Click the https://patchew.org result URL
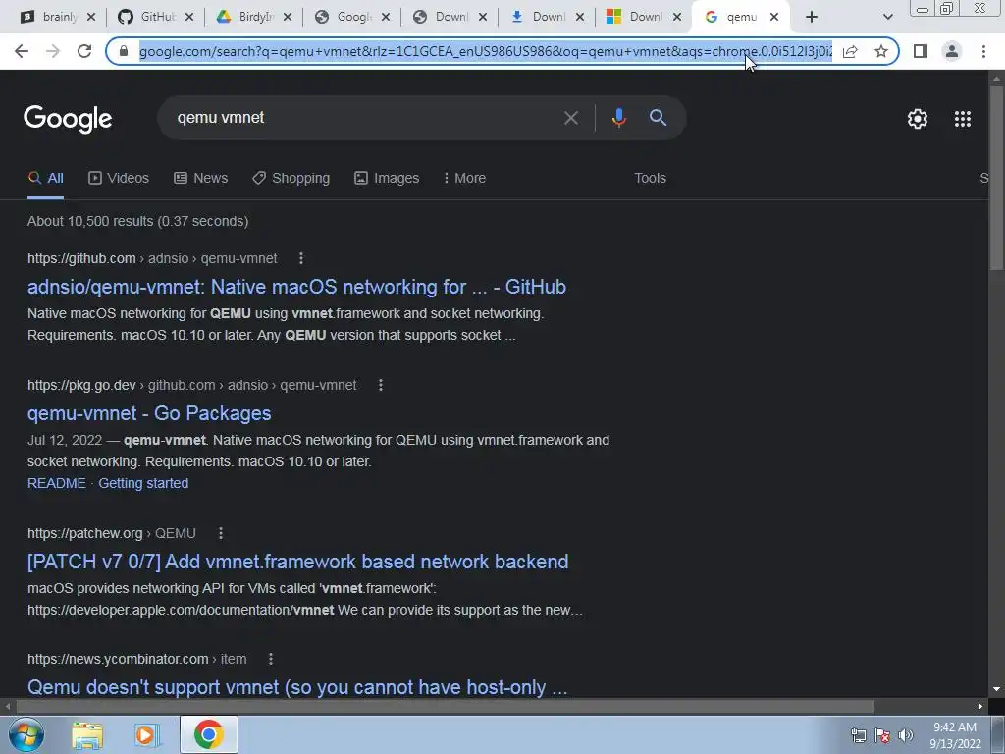This screenshot has width=1005, height=754. 112,533
